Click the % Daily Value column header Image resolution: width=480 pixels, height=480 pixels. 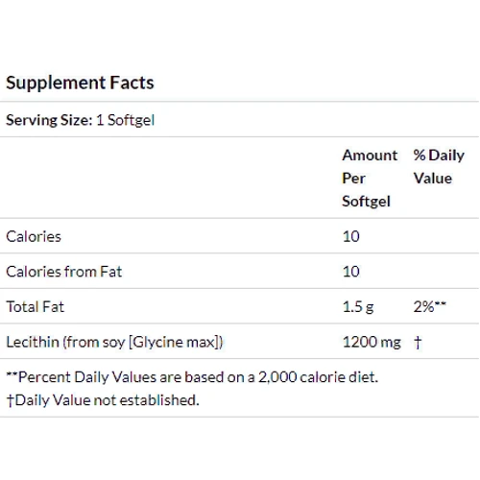pyautogui.click(x=439, y=167)
